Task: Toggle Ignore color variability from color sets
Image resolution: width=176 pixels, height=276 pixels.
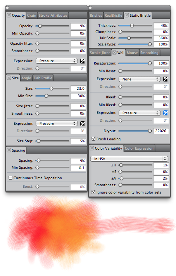Action: pyautogui.click(x=93, y=192)
